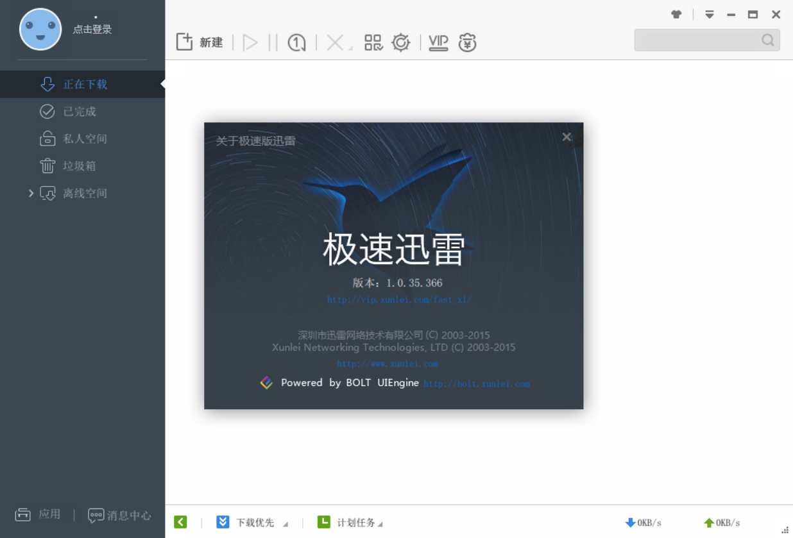The width and height of the screenshot is (793, 538).
Task: Open the vip.xunlei.com/fast_xl link
Action: pos(399,299)
